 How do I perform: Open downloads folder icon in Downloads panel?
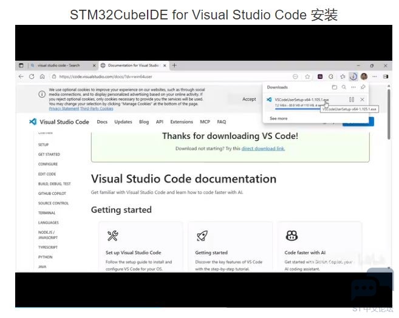coord(334,87)
